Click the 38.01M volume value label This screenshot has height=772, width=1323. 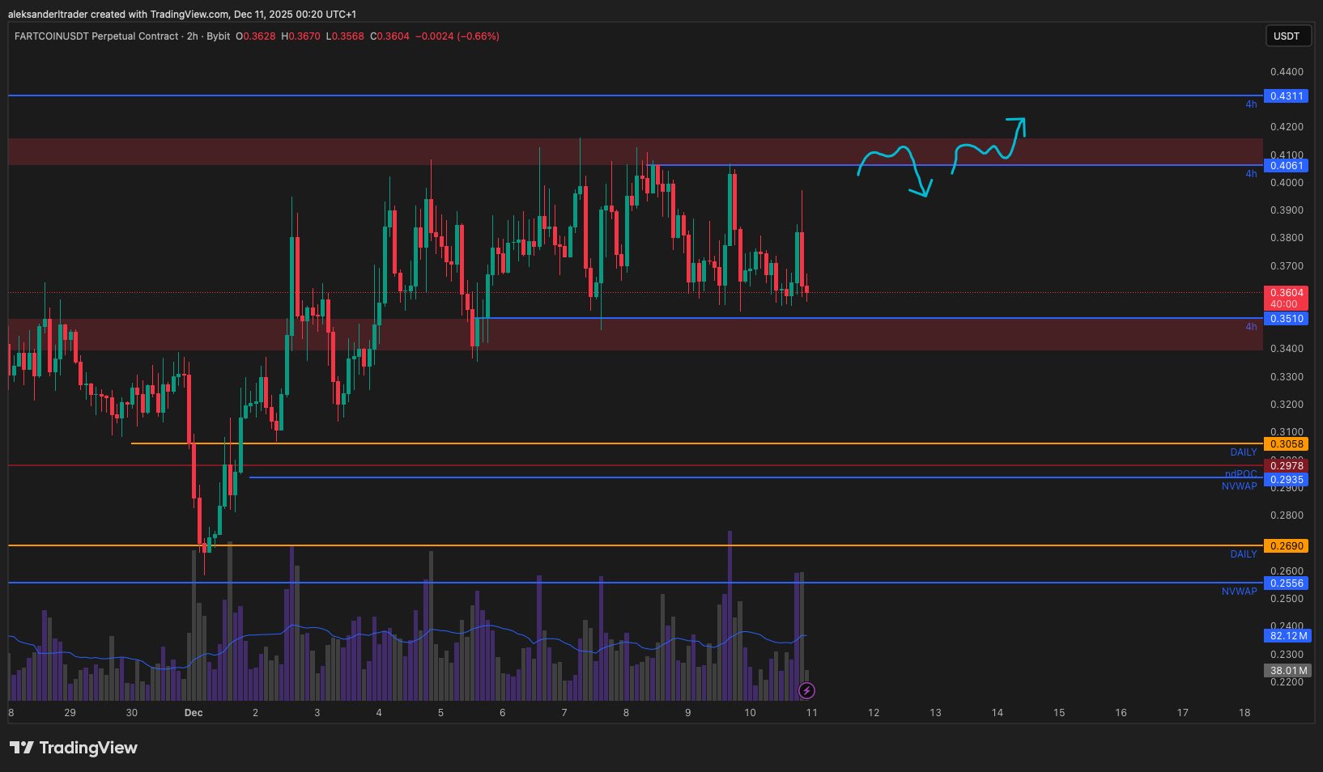[x=1286, y=671]
